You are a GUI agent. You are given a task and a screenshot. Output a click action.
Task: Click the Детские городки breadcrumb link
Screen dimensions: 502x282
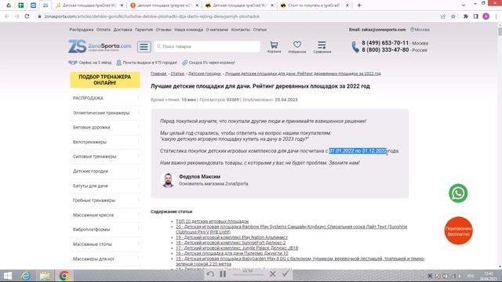(x=205, y=74)
